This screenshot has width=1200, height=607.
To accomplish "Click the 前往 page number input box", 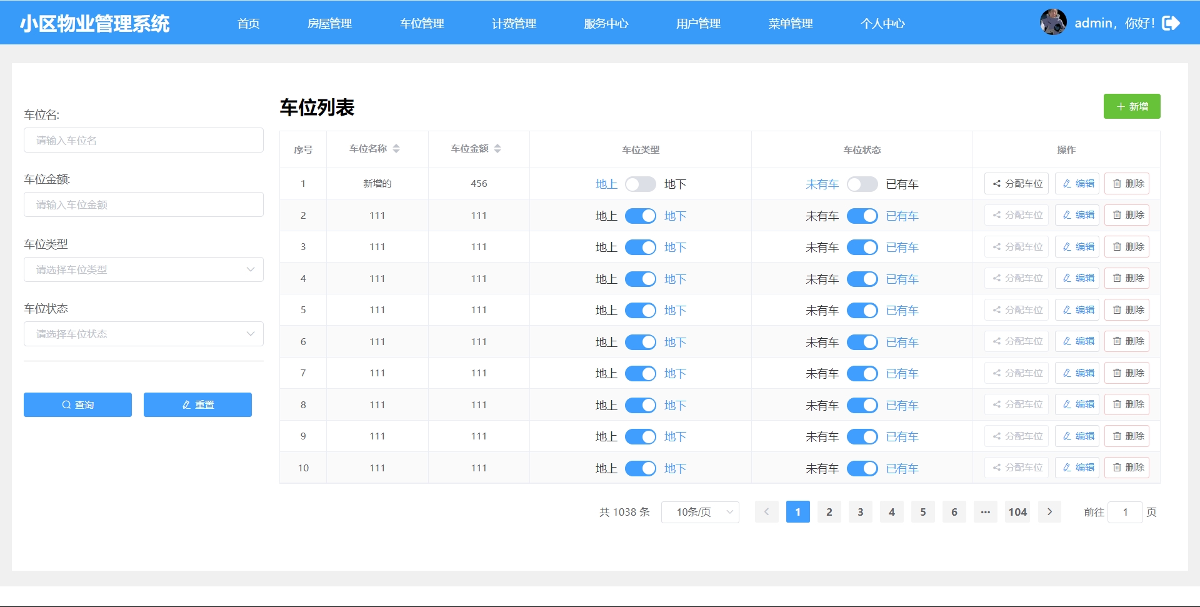I will click(1125, 512).
